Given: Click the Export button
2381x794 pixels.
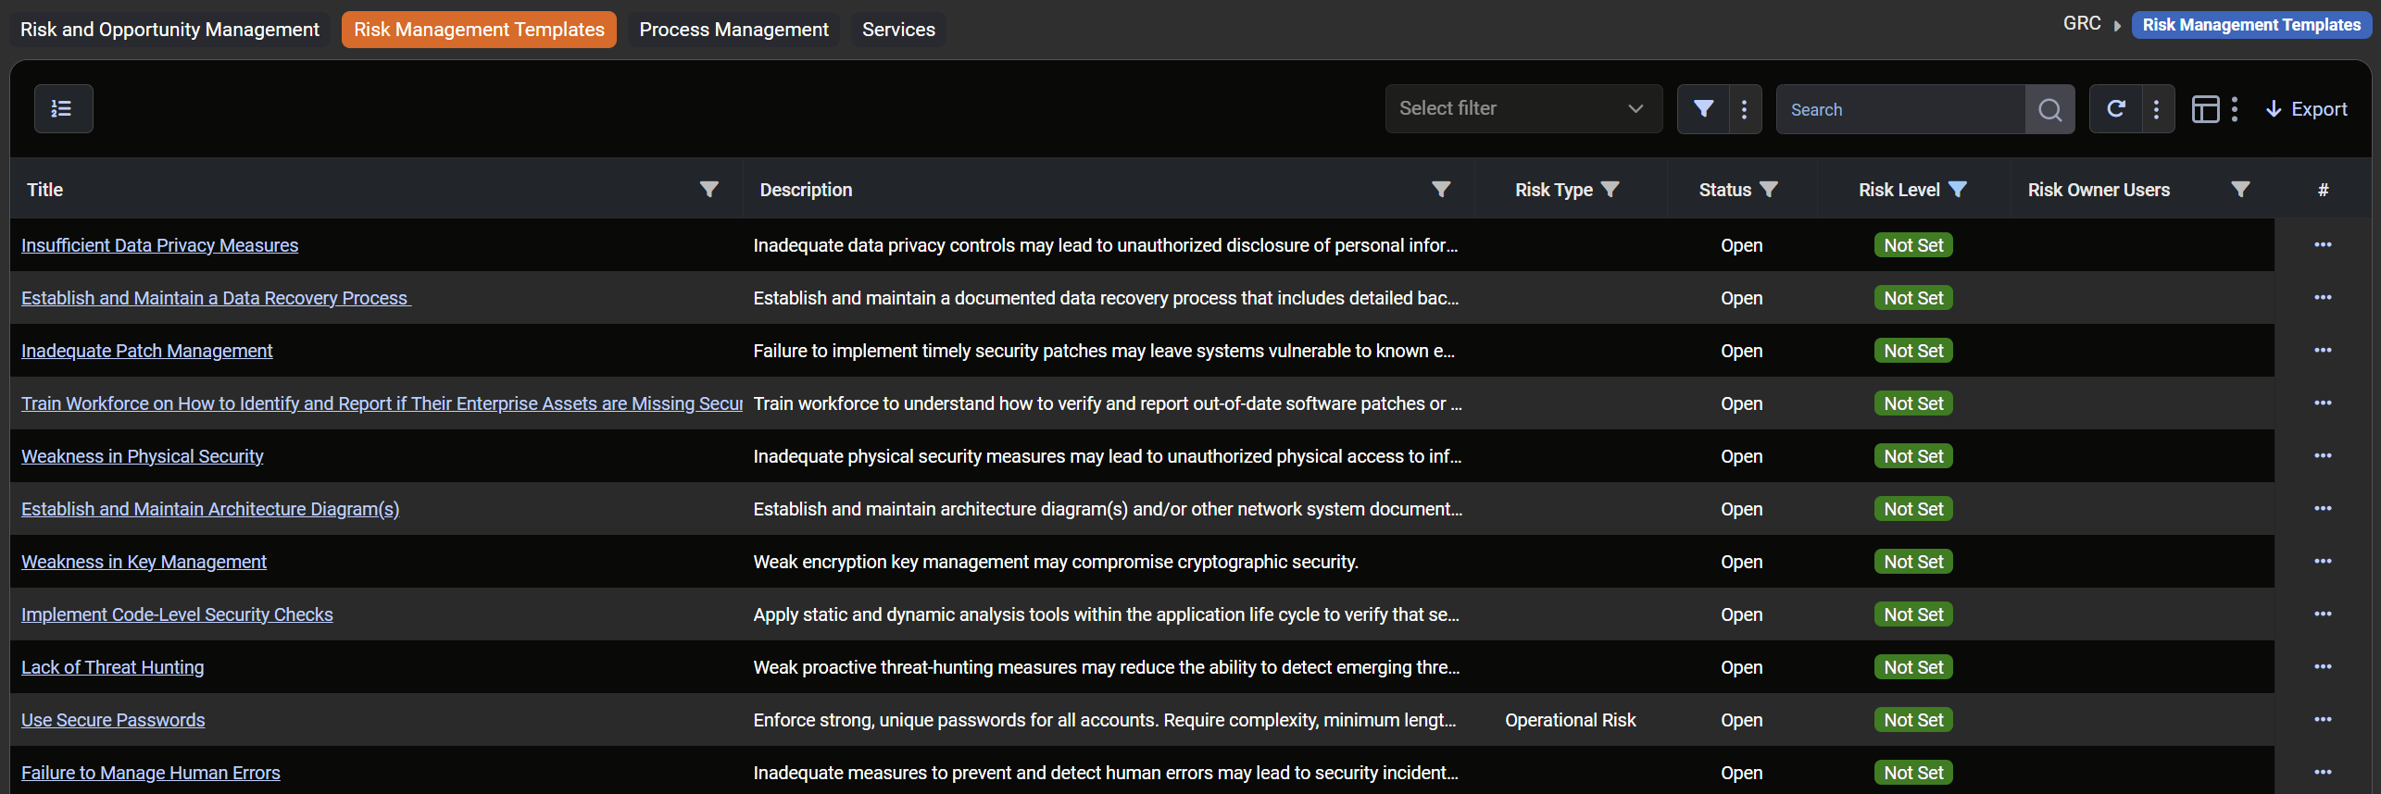Looking at the screenshot, I should [2307, 109].
